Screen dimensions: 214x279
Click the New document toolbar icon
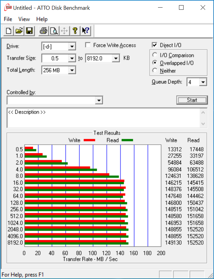coord(9,31)
